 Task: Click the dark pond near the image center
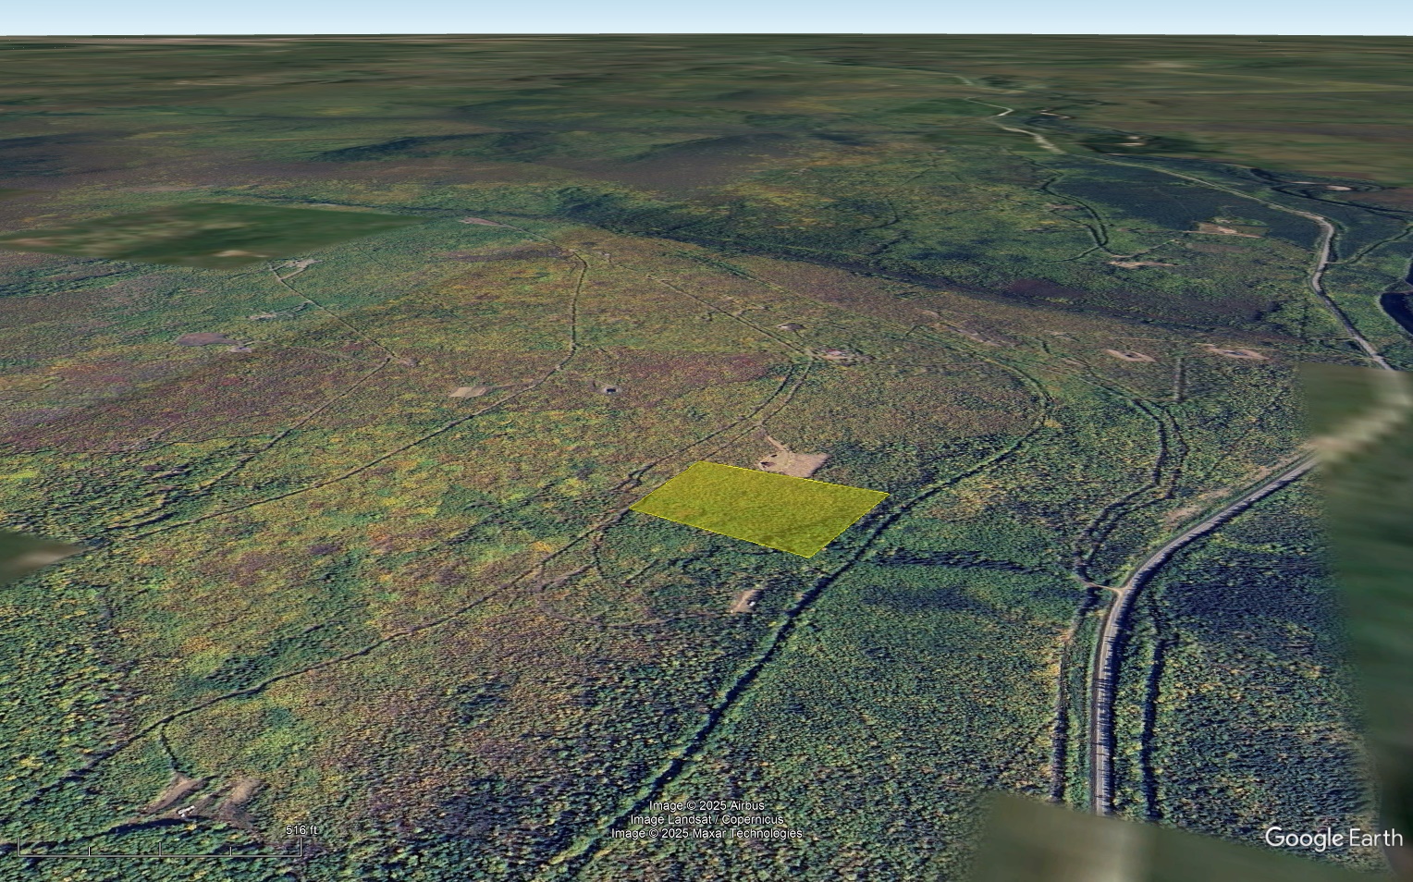(609, 390)
